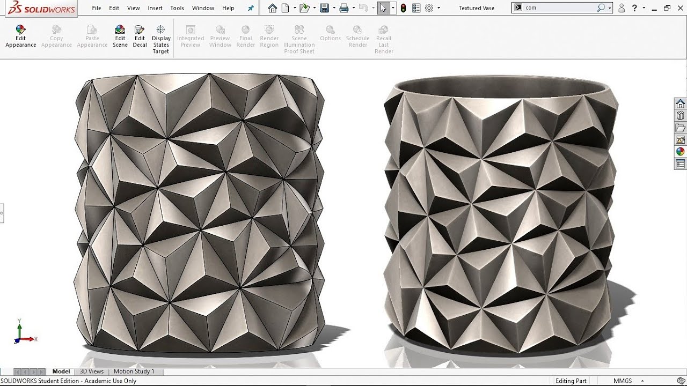
Task: Open the View menu
Action: click(134, 8)
